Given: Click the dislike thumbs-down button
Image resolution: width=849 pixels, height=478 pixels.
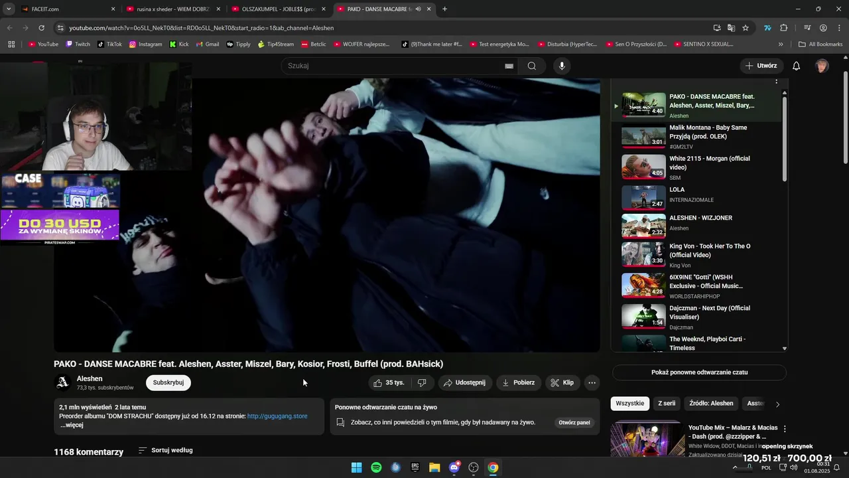Looking at the screenshot, I should 421,382.
